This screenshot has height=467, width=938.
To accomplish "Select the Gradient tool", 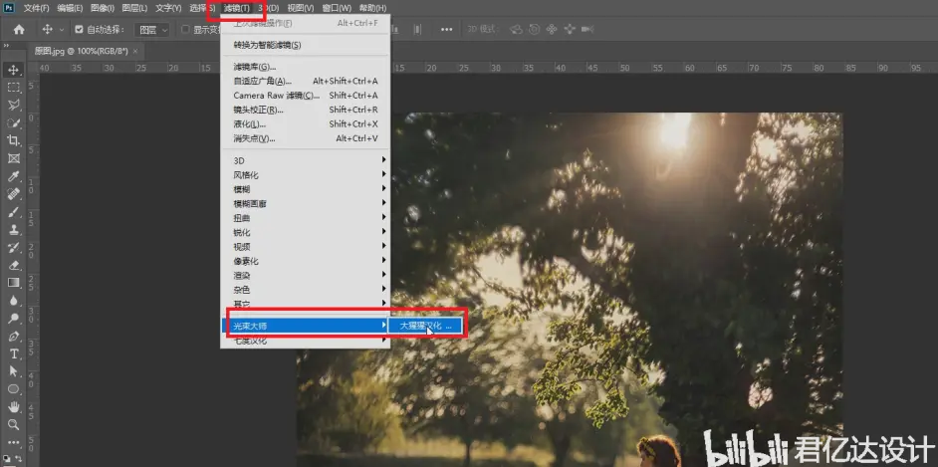I will pyautogui.click(x=13, y=283).
